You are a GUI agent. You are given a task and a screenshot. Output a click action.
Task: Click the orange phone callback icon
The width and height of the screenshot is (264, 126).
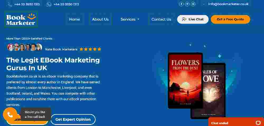pos(10,115)
